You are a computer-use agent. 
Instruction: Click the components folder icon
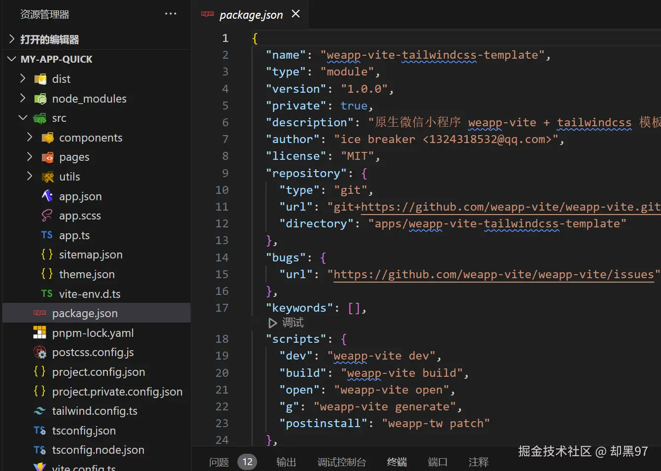click(47, 138)
